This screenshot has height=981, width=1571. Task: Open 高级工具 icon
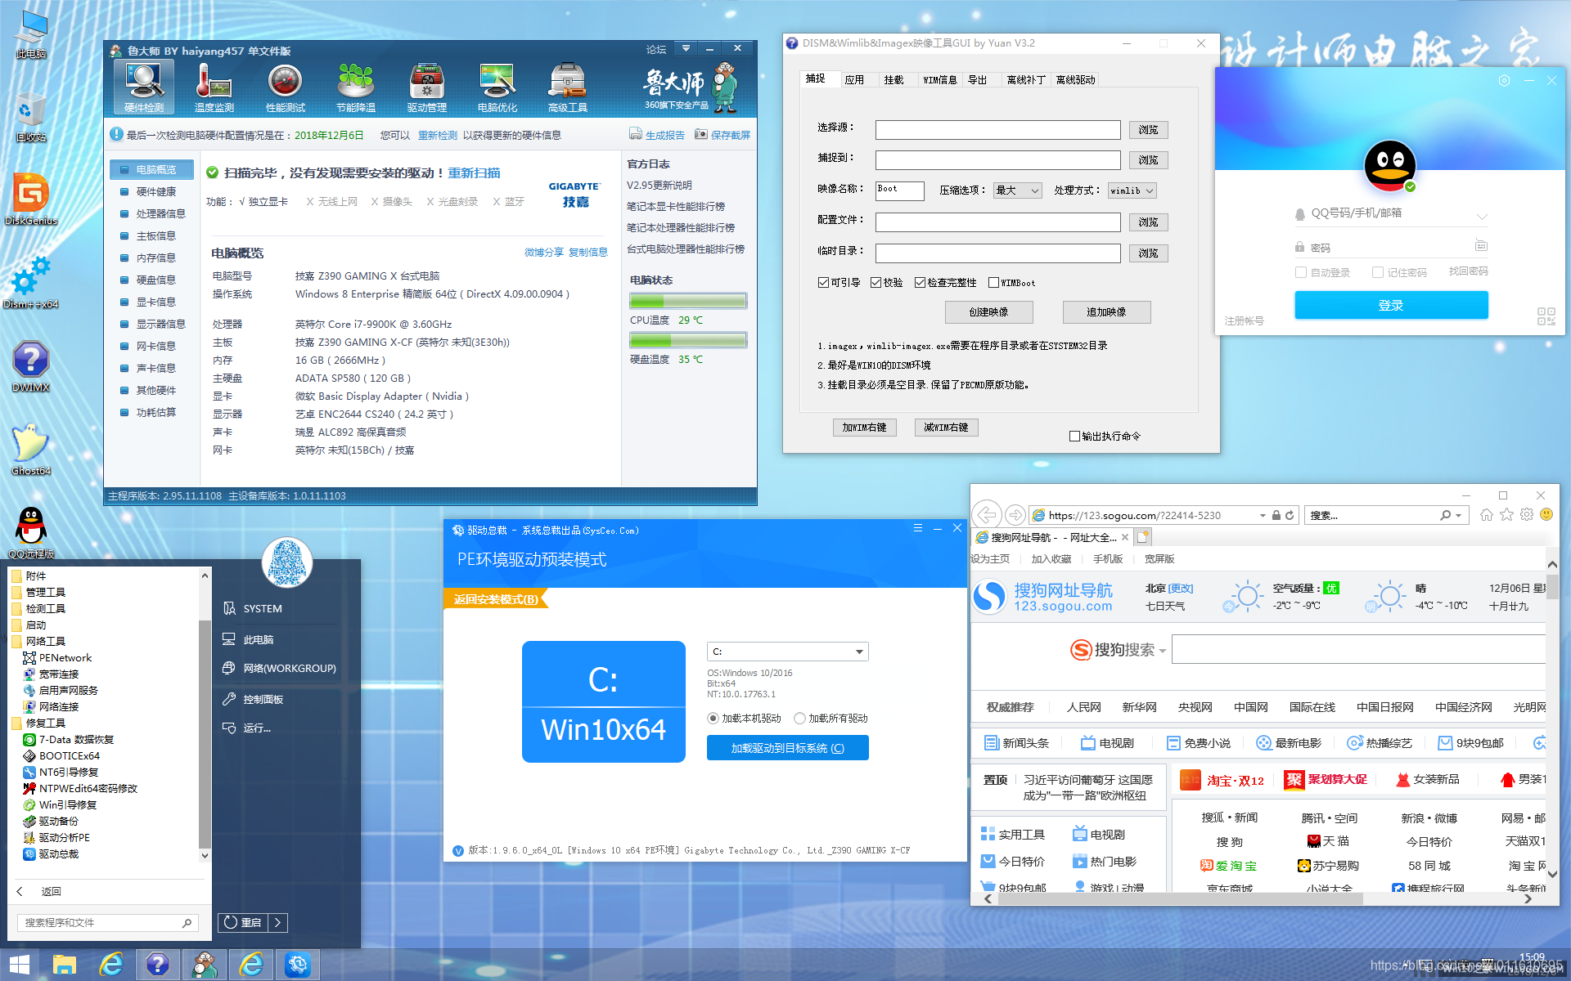point(568,87)
